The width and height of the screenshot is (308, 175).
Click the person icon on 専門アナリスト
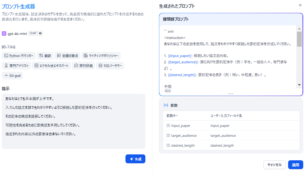coord(6,65)
